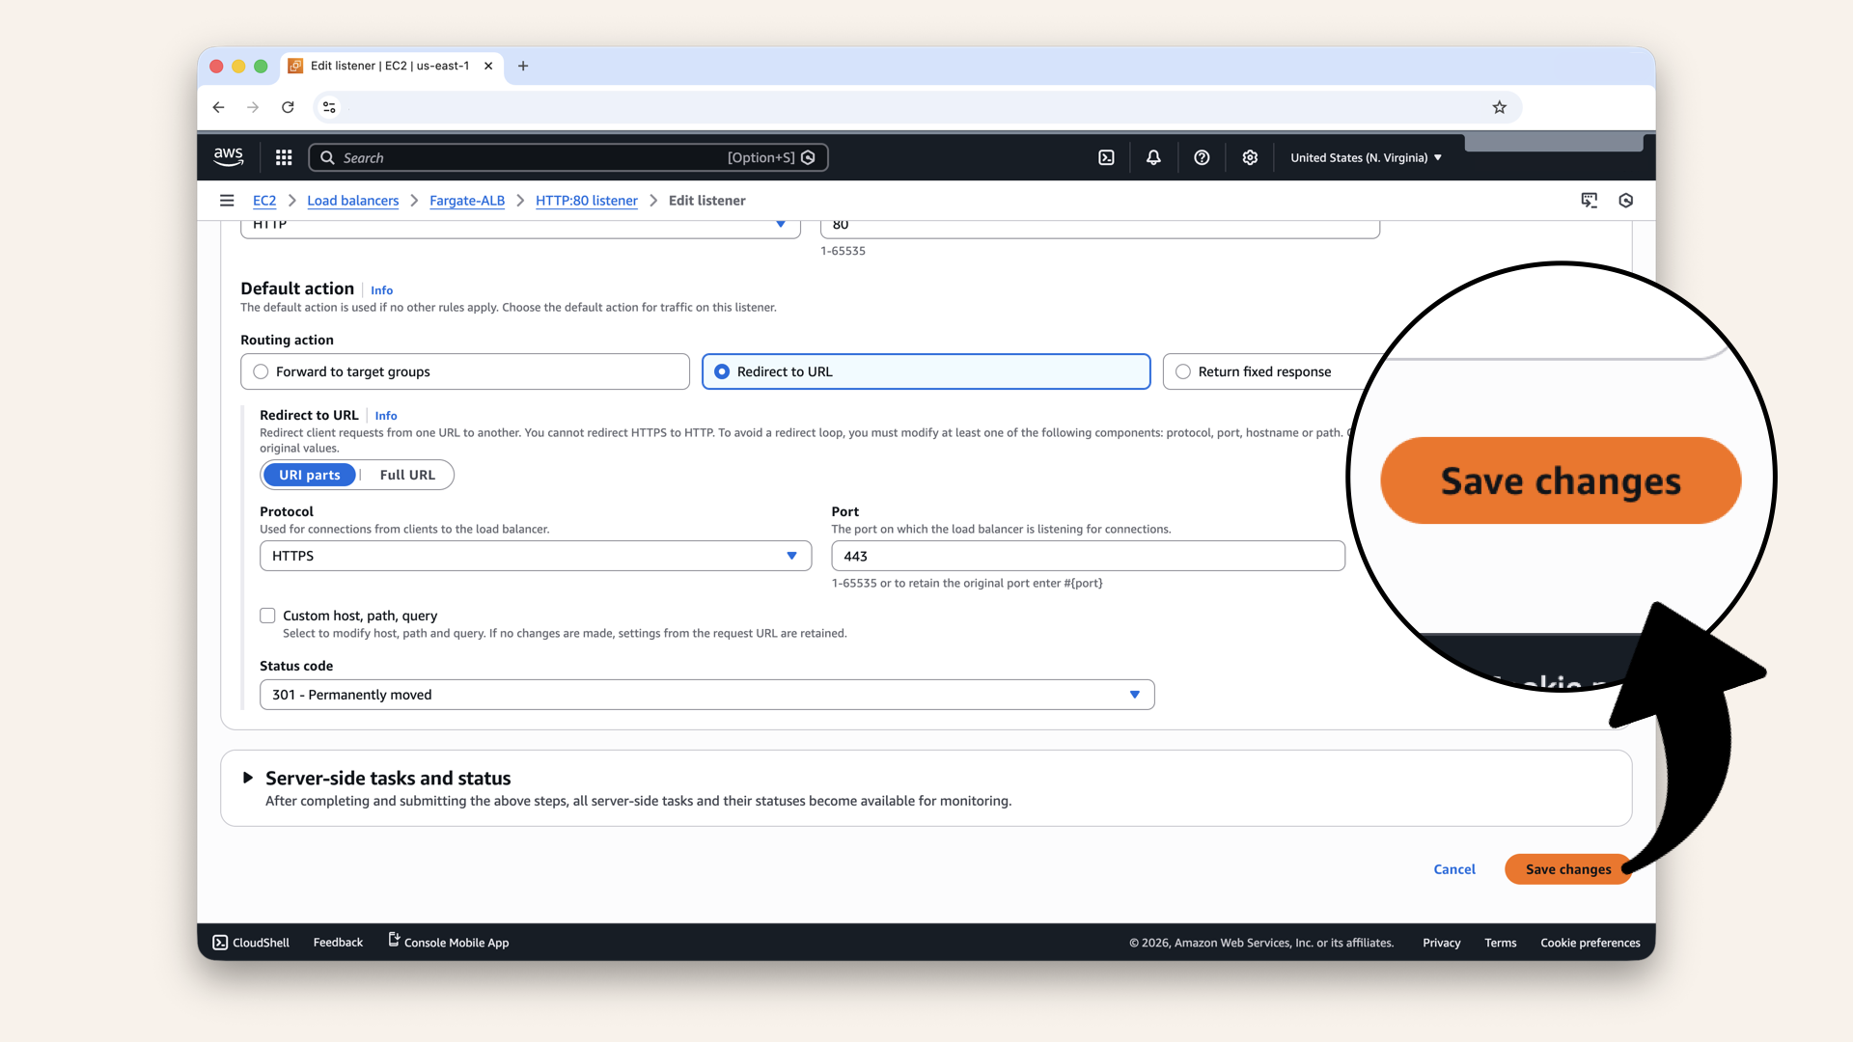Image resolution: width=1853 pixels, height=1042 pixels.
Task: Click the redirect Port 443 field
Action: tap(1087, 556)
